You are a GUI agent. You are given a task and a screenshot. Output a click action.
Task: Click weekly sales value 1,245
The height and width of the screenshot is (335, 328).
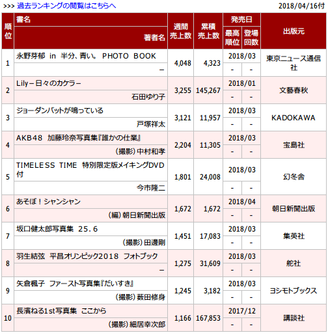tap(183, 291)
